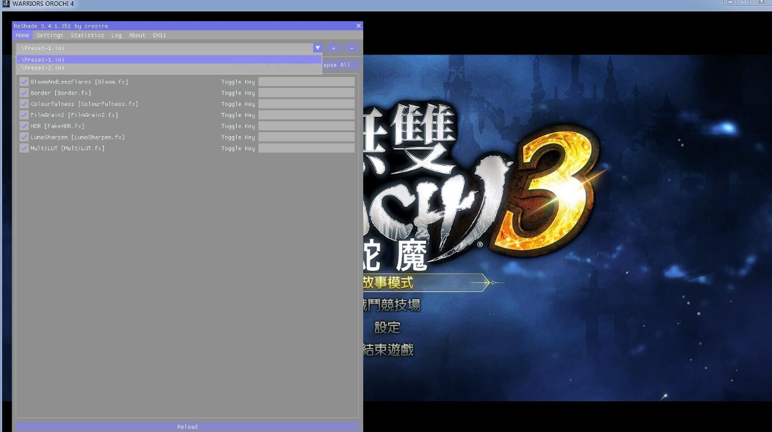Select the MultiLUT [MultiLUT.fx] label
The height and width of the screenshot is (432, 772).
(x=67, y=148)
